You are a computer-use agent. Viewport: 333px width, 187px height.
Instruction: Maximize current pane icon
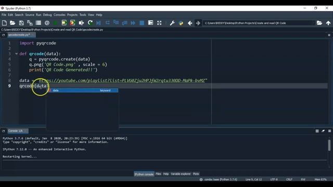150,23
